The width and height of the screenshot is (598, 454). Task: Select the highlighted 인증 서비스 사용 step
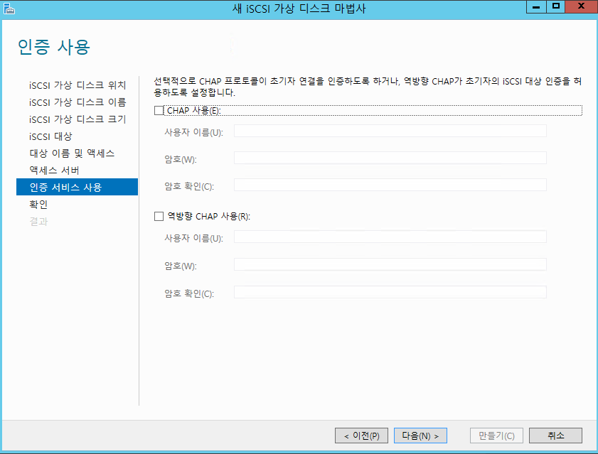point(65,188)
